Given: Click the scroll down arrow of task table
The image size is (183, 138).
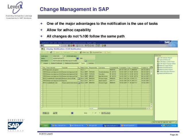Looking at the screenshot, I should [x=151, y=107].
